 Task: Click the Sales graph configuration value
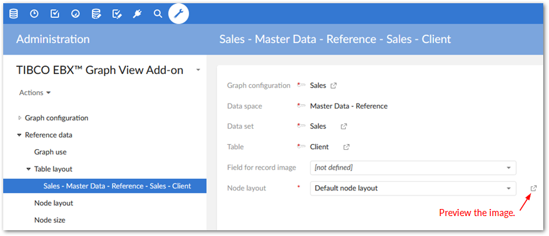tap(318, 86)
